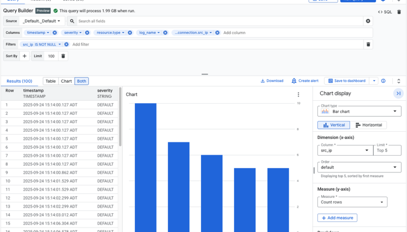
Task: Open the chart options kebab menu
Action: point(298,94)
